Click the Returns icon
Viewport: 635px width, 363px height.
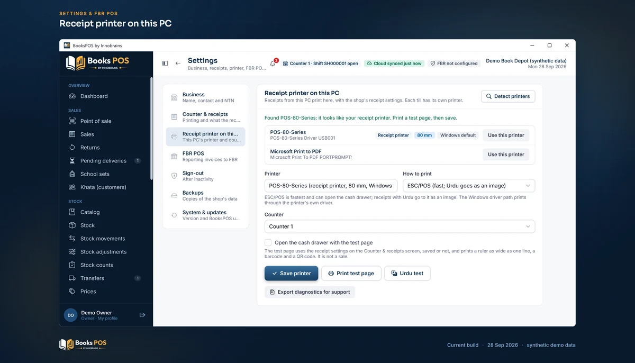[x=72, y=148]
